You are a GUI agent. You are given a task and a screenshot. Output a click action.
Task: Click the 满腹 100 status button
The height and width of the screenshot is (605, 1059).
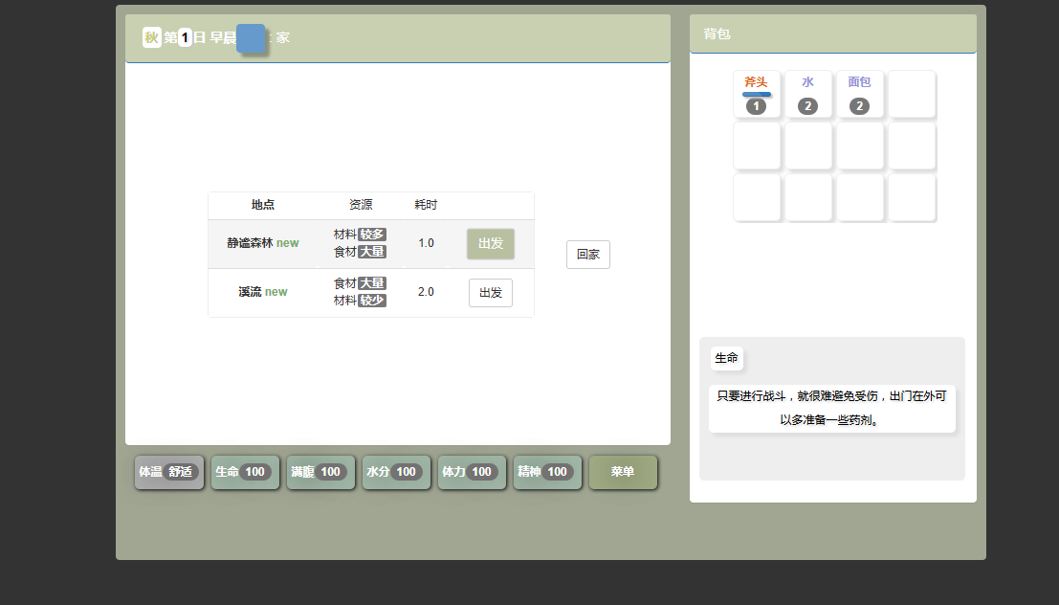click(320, 472)
